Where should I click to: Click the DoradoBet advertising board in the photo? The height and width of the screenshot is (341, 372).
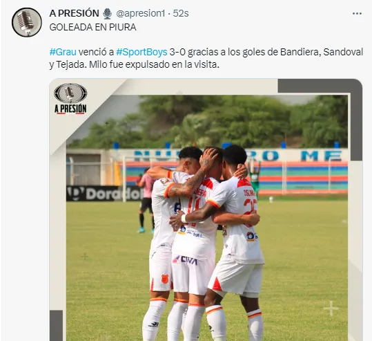(104, 194)
